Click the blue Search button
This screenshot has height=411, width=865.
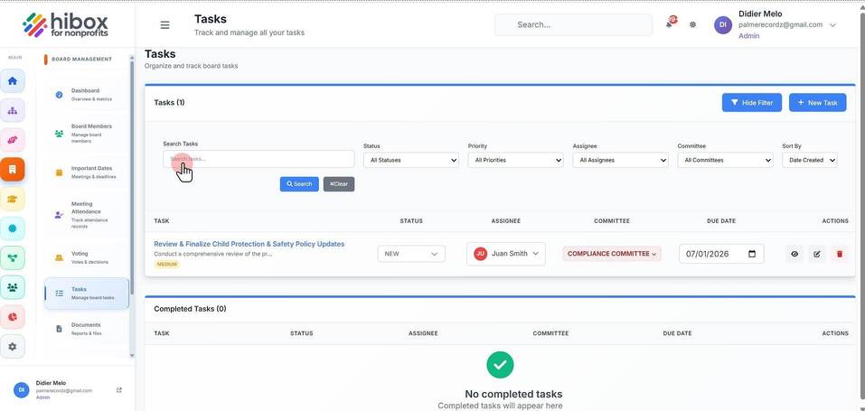click(x=299, y=184)
